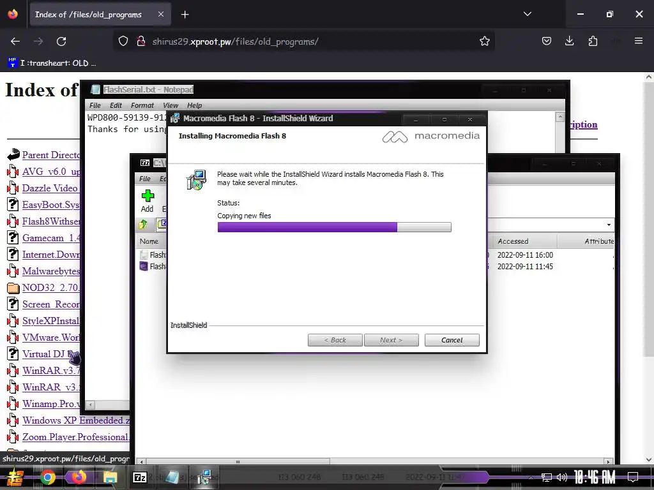This screenshot has height=490, width=654.
Task: Open a new Firefox tab
Action: (185, 15)
